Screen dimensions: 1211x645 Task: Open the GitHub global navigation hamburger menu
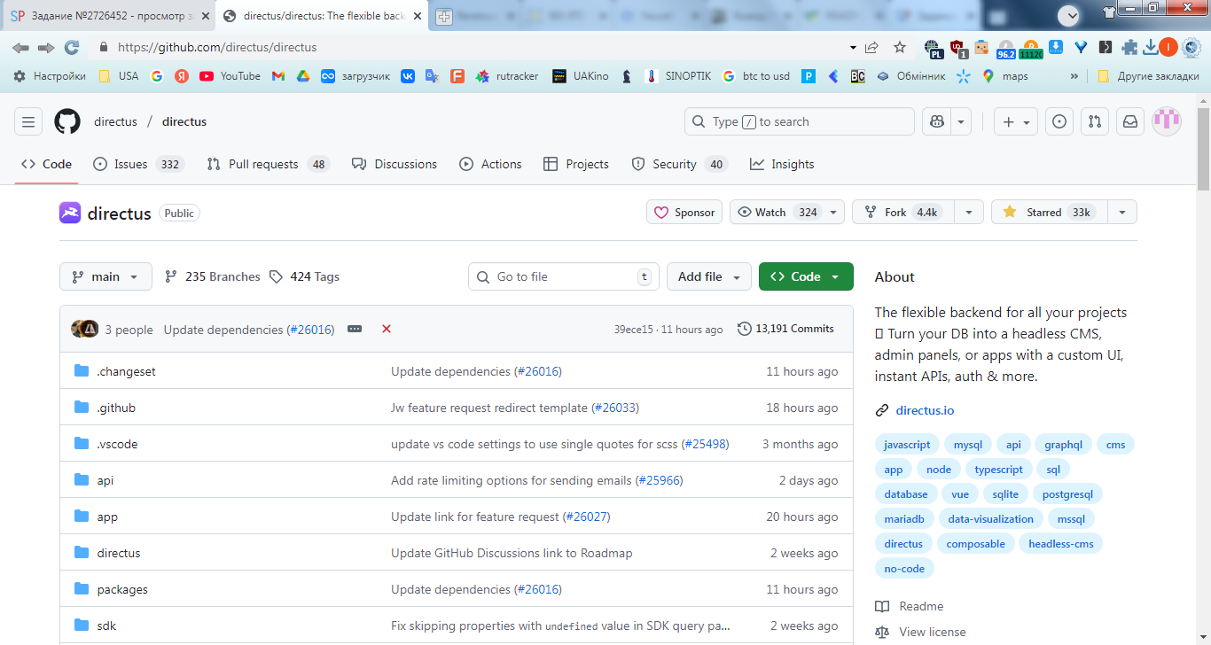pyautogui.click(x=28, y=122)
